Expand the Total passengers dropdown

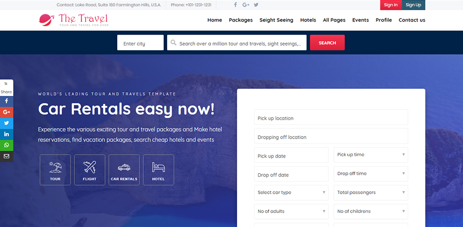tap(371, 193)
